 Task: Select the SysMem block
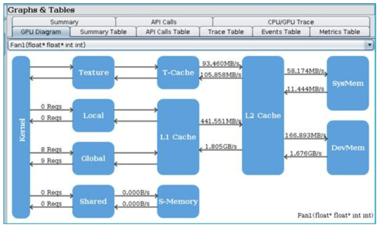tap(348, 84)
